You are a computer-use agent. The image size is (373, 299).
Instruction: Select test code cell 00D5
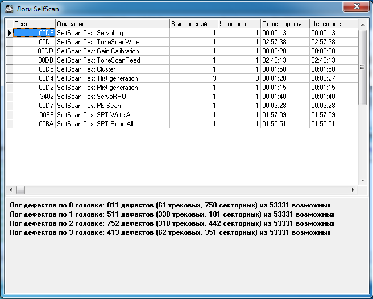pos(34,69)
